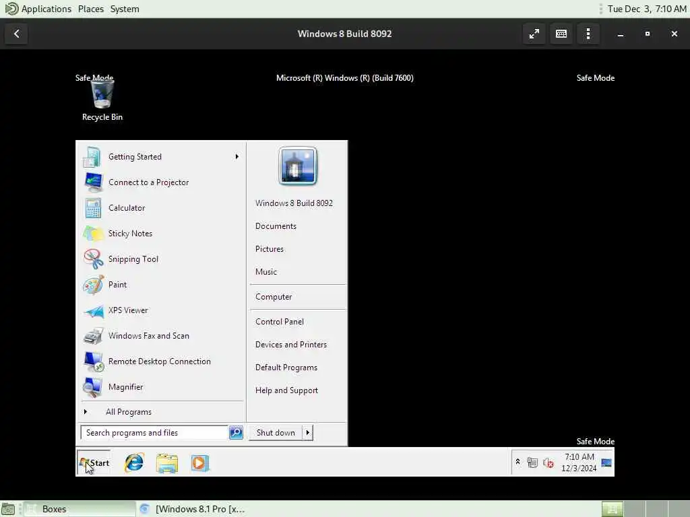690x517 pixels.
Task: Open the System menu in top panel
Action: pyautogui.click(x=125, y=9)
